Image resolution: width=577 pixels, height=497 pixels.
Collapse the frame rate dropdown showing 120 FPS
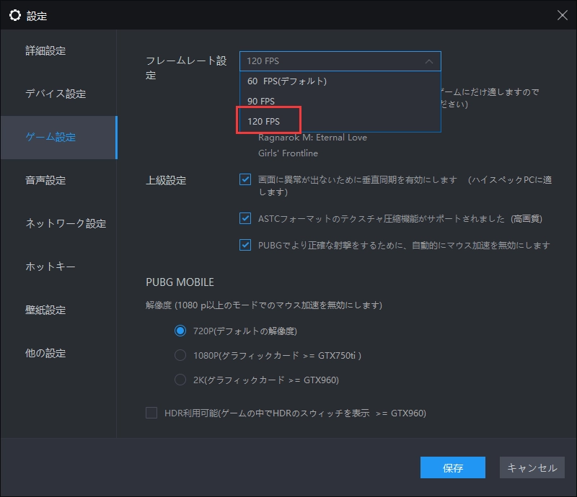click(340, 61)
